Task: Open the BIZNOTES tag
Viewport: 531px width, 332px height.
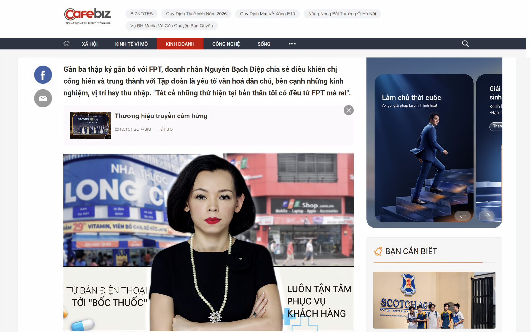Action: point(141,14)
